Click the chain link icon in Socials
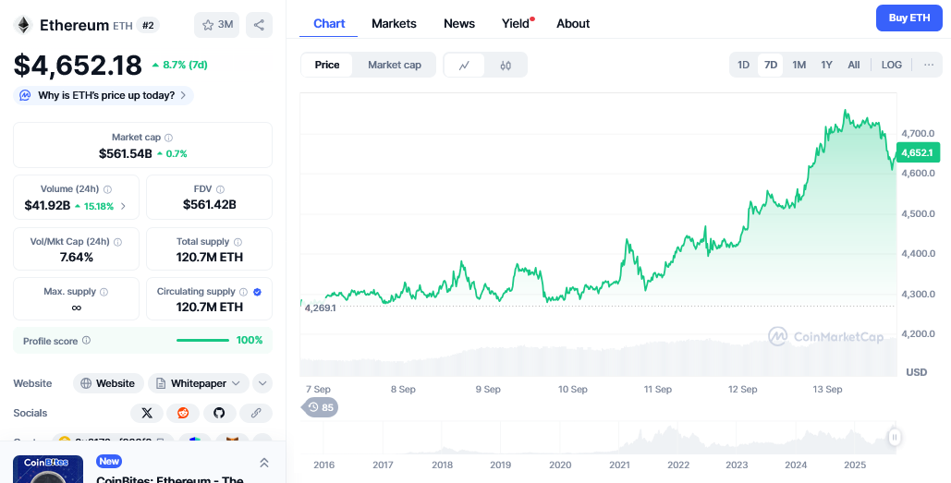Screen dimensions: 951x483 [x=256, y=413]
